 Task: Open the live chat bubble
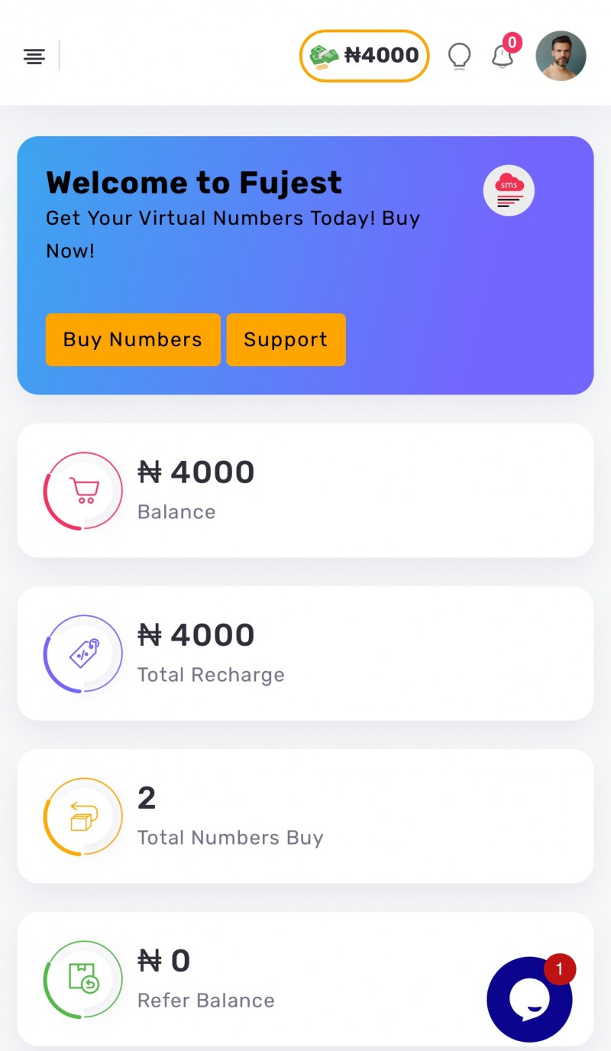pyautogui.click(x=529, y=999)
